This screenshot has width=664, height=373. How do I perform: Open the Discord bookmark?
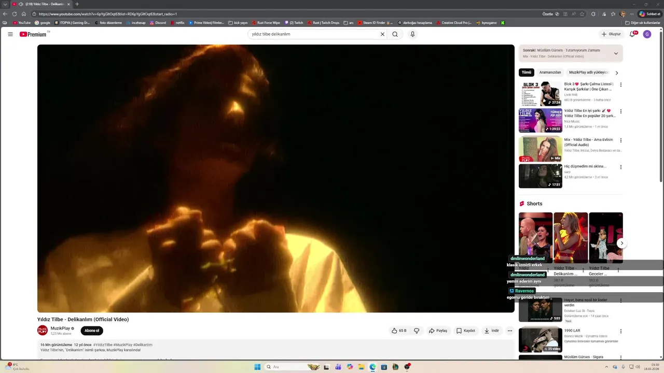(158, 23)
